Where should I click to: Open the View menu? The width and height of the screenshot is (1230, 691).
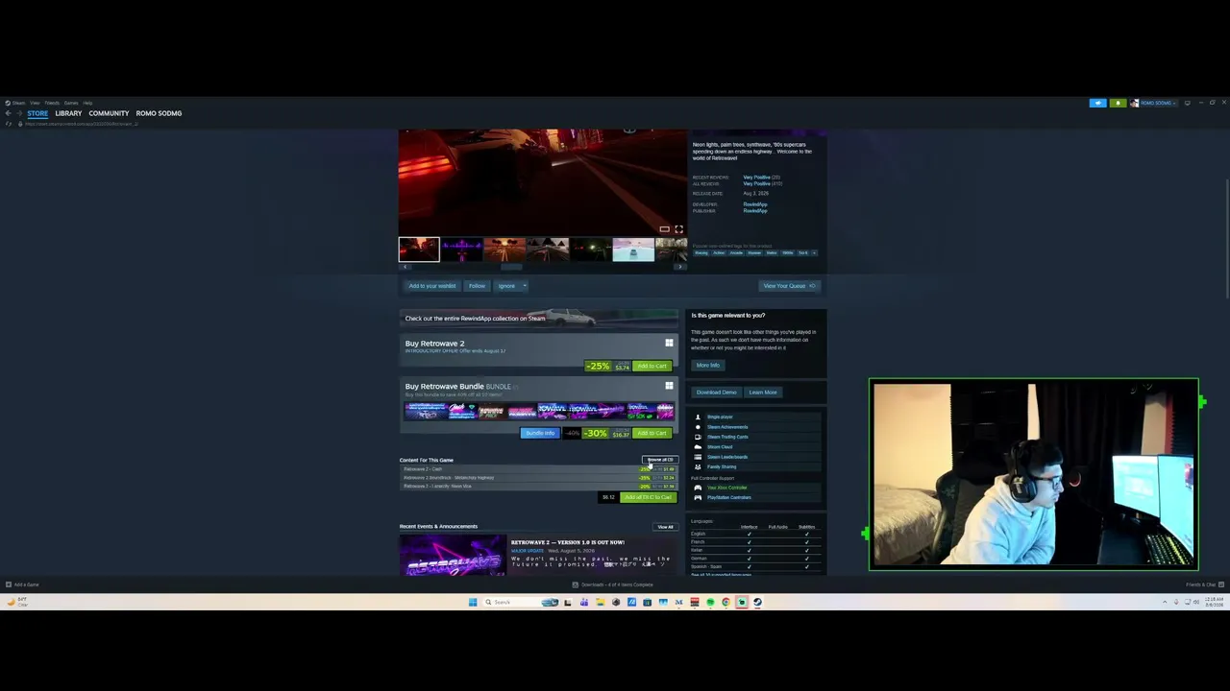pyautogui.click(x=35, y=103)
